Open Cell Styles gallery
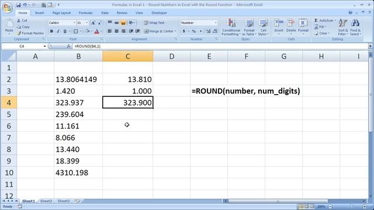The height and width of the screenshot is (210, 374). tap(263, 27)
